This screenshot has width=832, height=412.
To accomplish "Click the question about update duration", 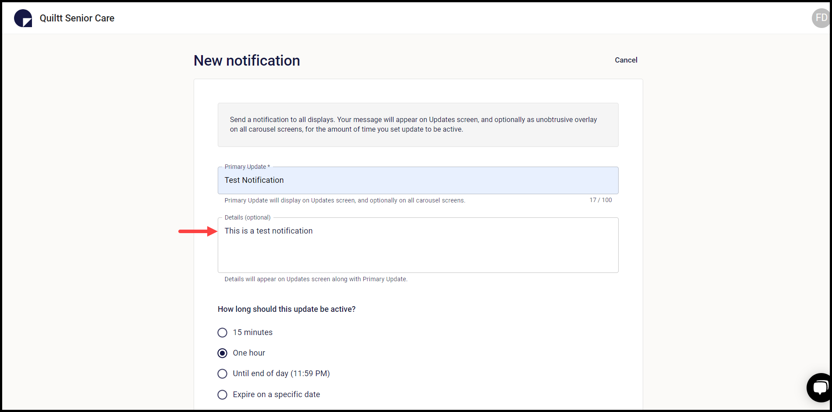I will [x=287, y=309].
